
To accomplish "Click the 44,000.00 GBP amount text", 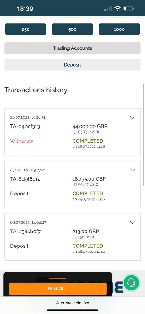I will 90,126.
